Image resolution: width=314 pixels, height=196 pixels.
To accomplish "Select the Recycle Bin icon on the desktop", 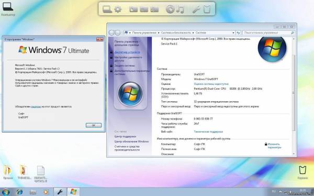I will point(302,172).
